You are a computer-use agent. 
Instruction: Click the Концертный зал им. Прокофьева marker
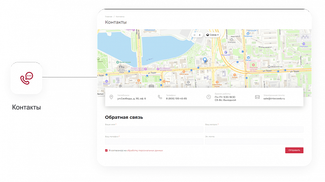pos(145,69)
